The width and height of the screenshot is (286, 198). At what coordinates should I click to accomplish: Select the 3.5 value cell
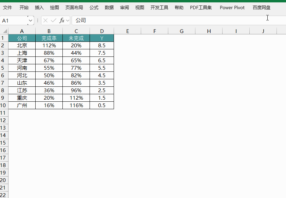tap(102, 83)
